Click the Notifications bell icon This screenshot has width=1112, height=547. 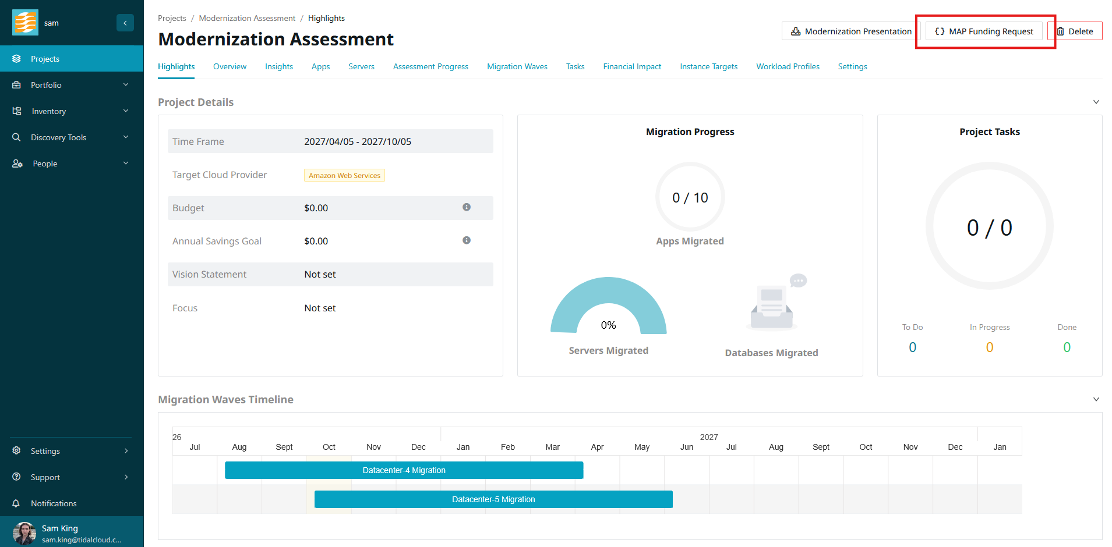point(16,503)
